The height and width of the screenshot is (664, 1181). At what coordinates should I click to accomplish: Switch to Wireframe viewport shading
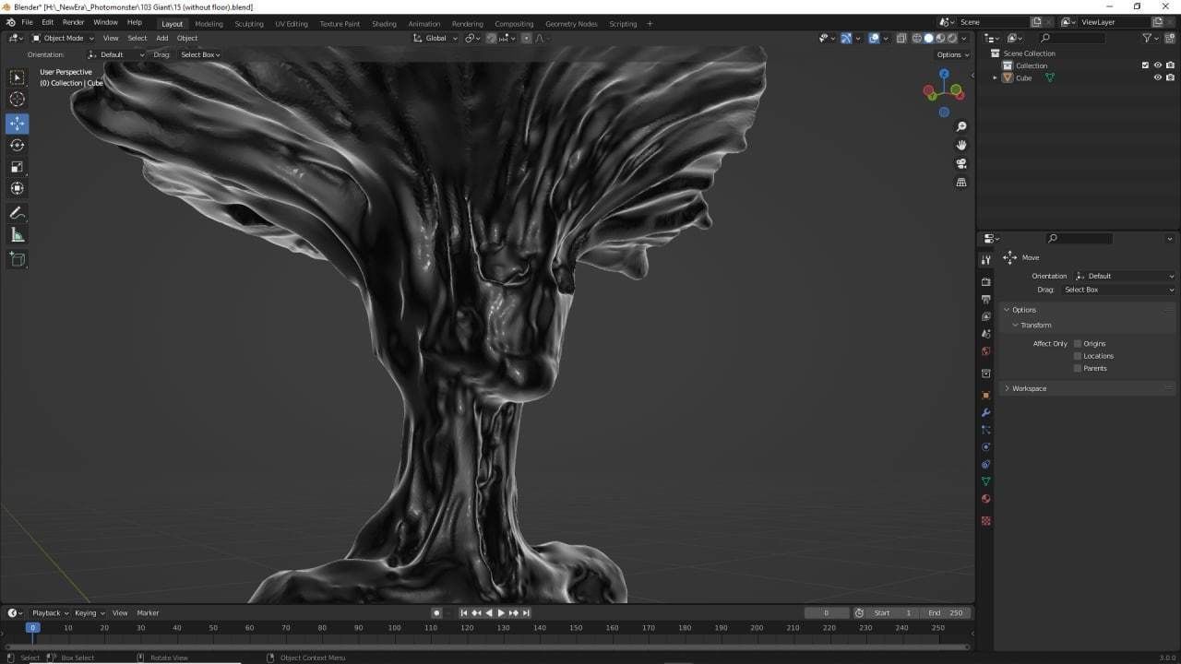coord(916,38)
